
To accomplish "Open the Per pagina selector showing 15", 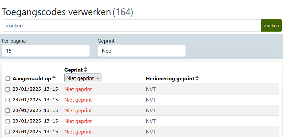I will coord(46,51).
